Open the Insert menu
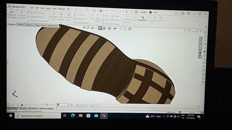This screenshot has width=232, height=130. 48,8
